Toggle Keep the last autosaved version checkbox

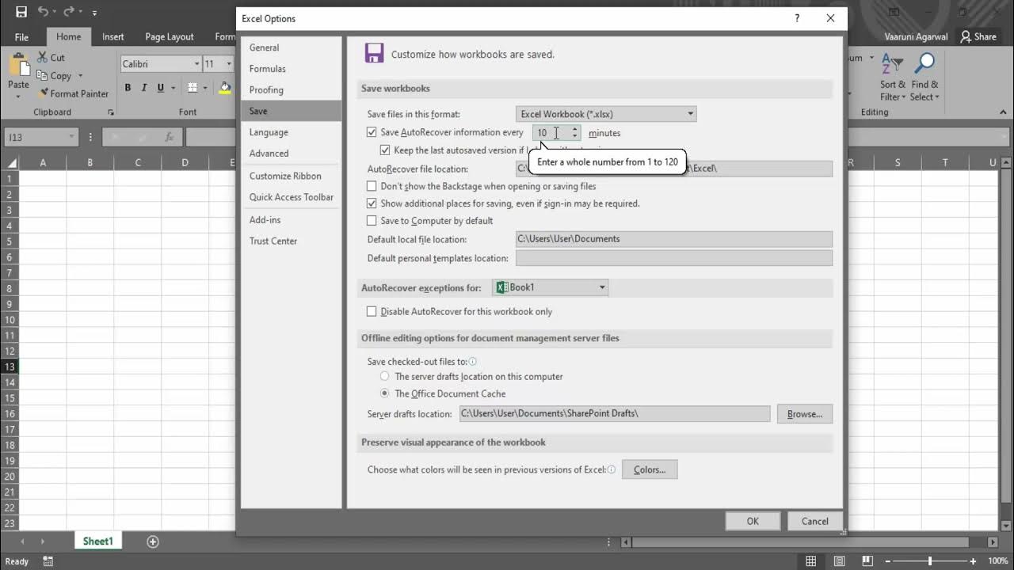[x=385, y=150]
